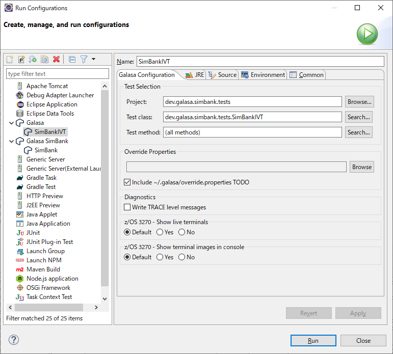This screenshot has width=393, height=354.
Task: Open the filter dropdown arrow
Action: pyautogui.click(x=93, y=60)
